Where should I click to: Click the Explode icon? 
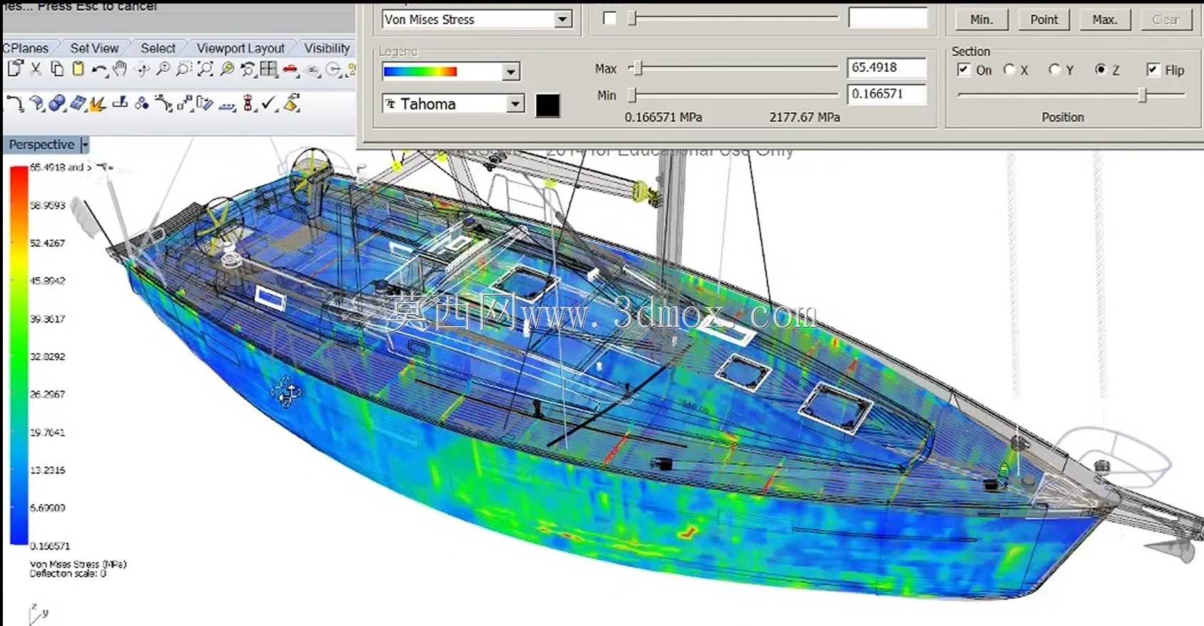point(98,104)
